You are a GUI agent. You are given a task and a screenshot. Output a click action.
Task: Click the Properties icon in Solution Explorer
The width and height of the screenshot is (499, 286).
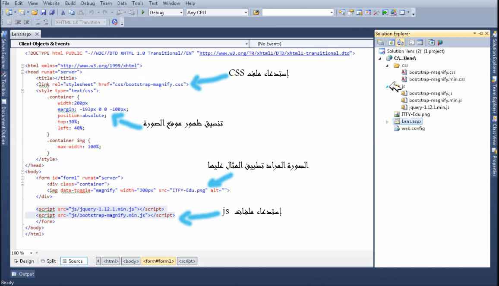click(381, 42)
